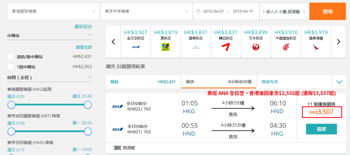The image size is (350, 155).
Task: Switch to the 最低 price tab
Action: [x=143, y=82]
